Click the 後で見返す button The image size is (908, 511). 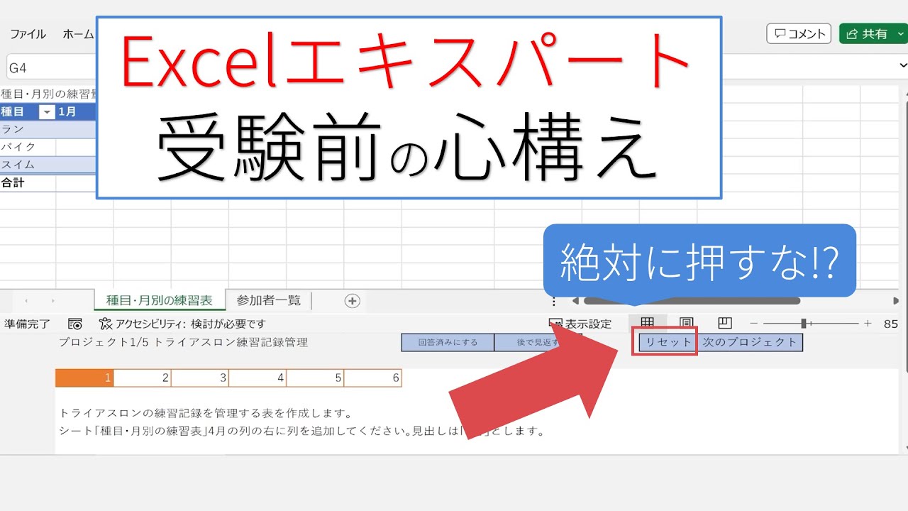click(x=537, y=343)
